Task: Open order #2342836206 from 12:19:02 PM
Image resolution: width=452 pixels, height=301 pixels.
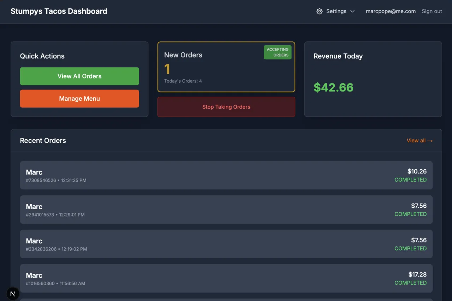Action: [226, 244]
